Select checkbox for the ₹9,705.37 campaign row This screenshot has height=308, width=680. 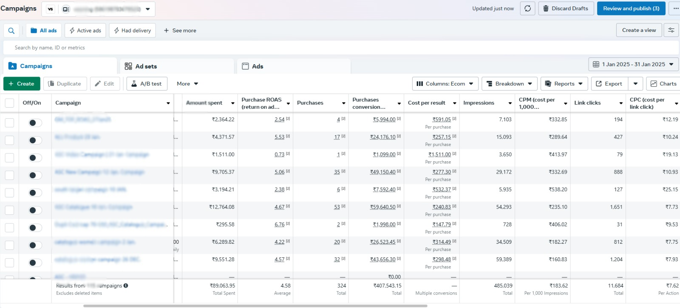[9, 175]
